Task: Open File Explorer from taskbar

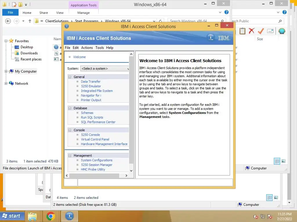Action: coord(32,216)
